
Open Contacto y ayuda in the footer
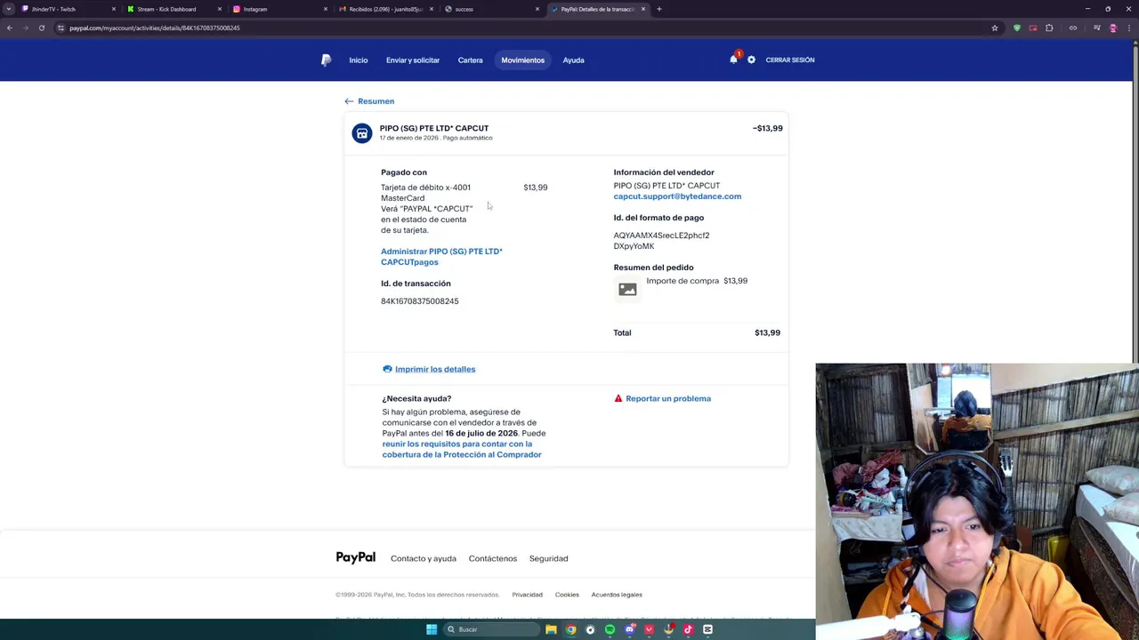point(424,558)
